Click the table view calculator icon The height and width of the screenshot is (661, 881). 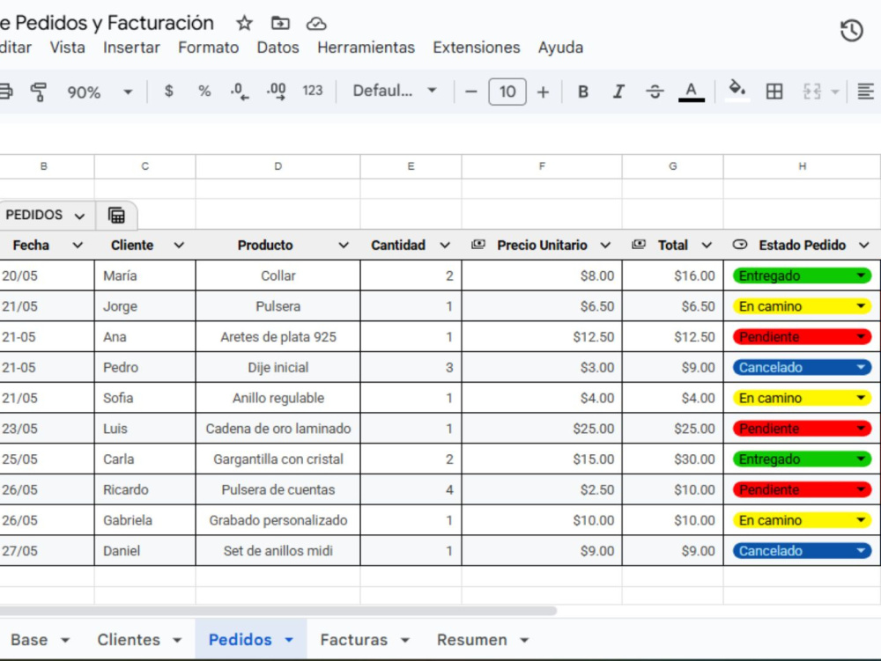click(116, 216)
